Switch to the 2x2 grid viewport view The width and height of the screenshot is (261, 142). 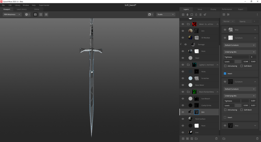pyautogui.click(x=41, y=14)
